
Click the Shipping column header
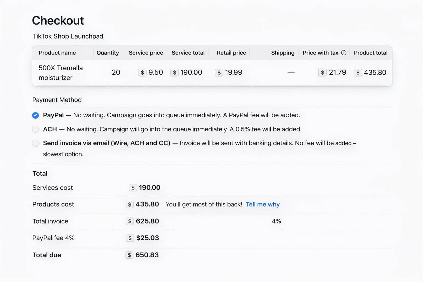(x=283, y=53)
